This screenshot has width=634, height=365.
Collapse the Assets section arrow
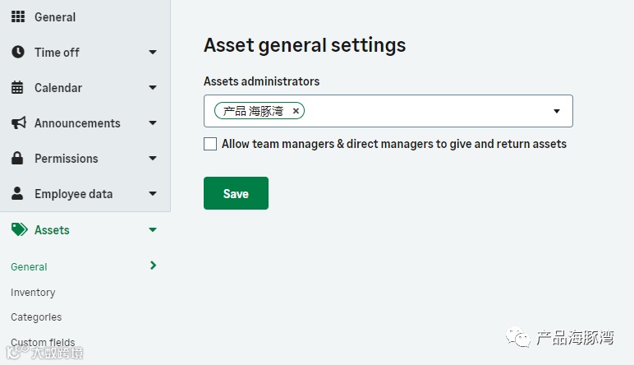pyautogui.click(x=152, y=230)
